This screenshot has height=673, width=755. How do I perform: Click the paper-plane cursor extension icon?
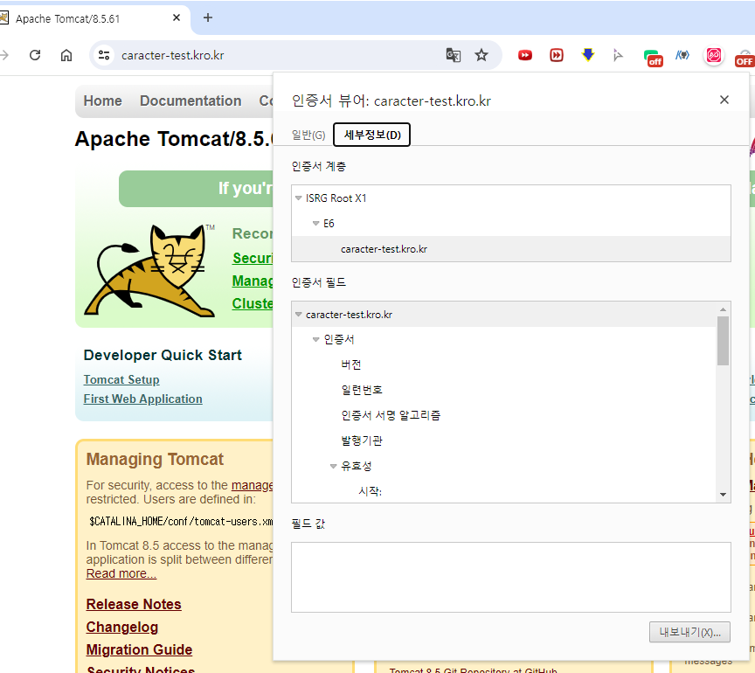click(619, 55)
